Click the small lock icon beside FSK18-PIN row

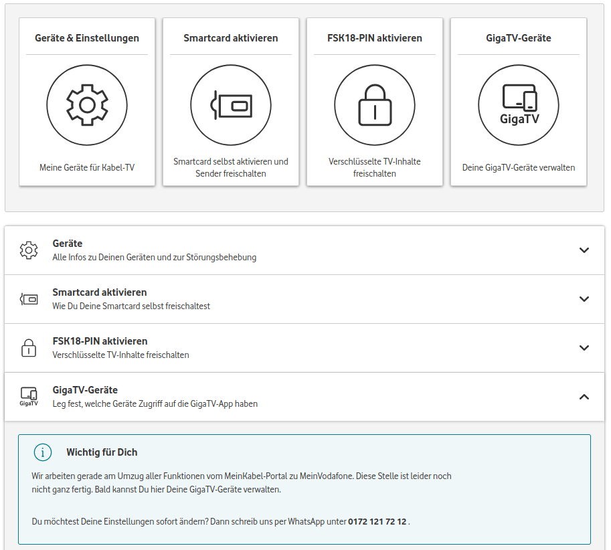click(x=29, y=348)
